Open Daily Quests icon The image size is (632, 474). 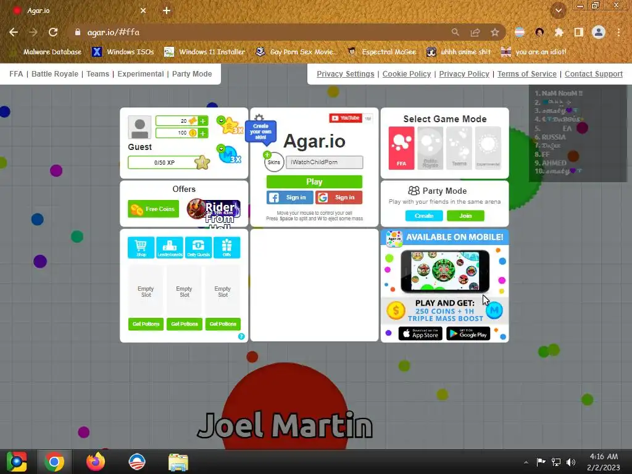(198, 247)
